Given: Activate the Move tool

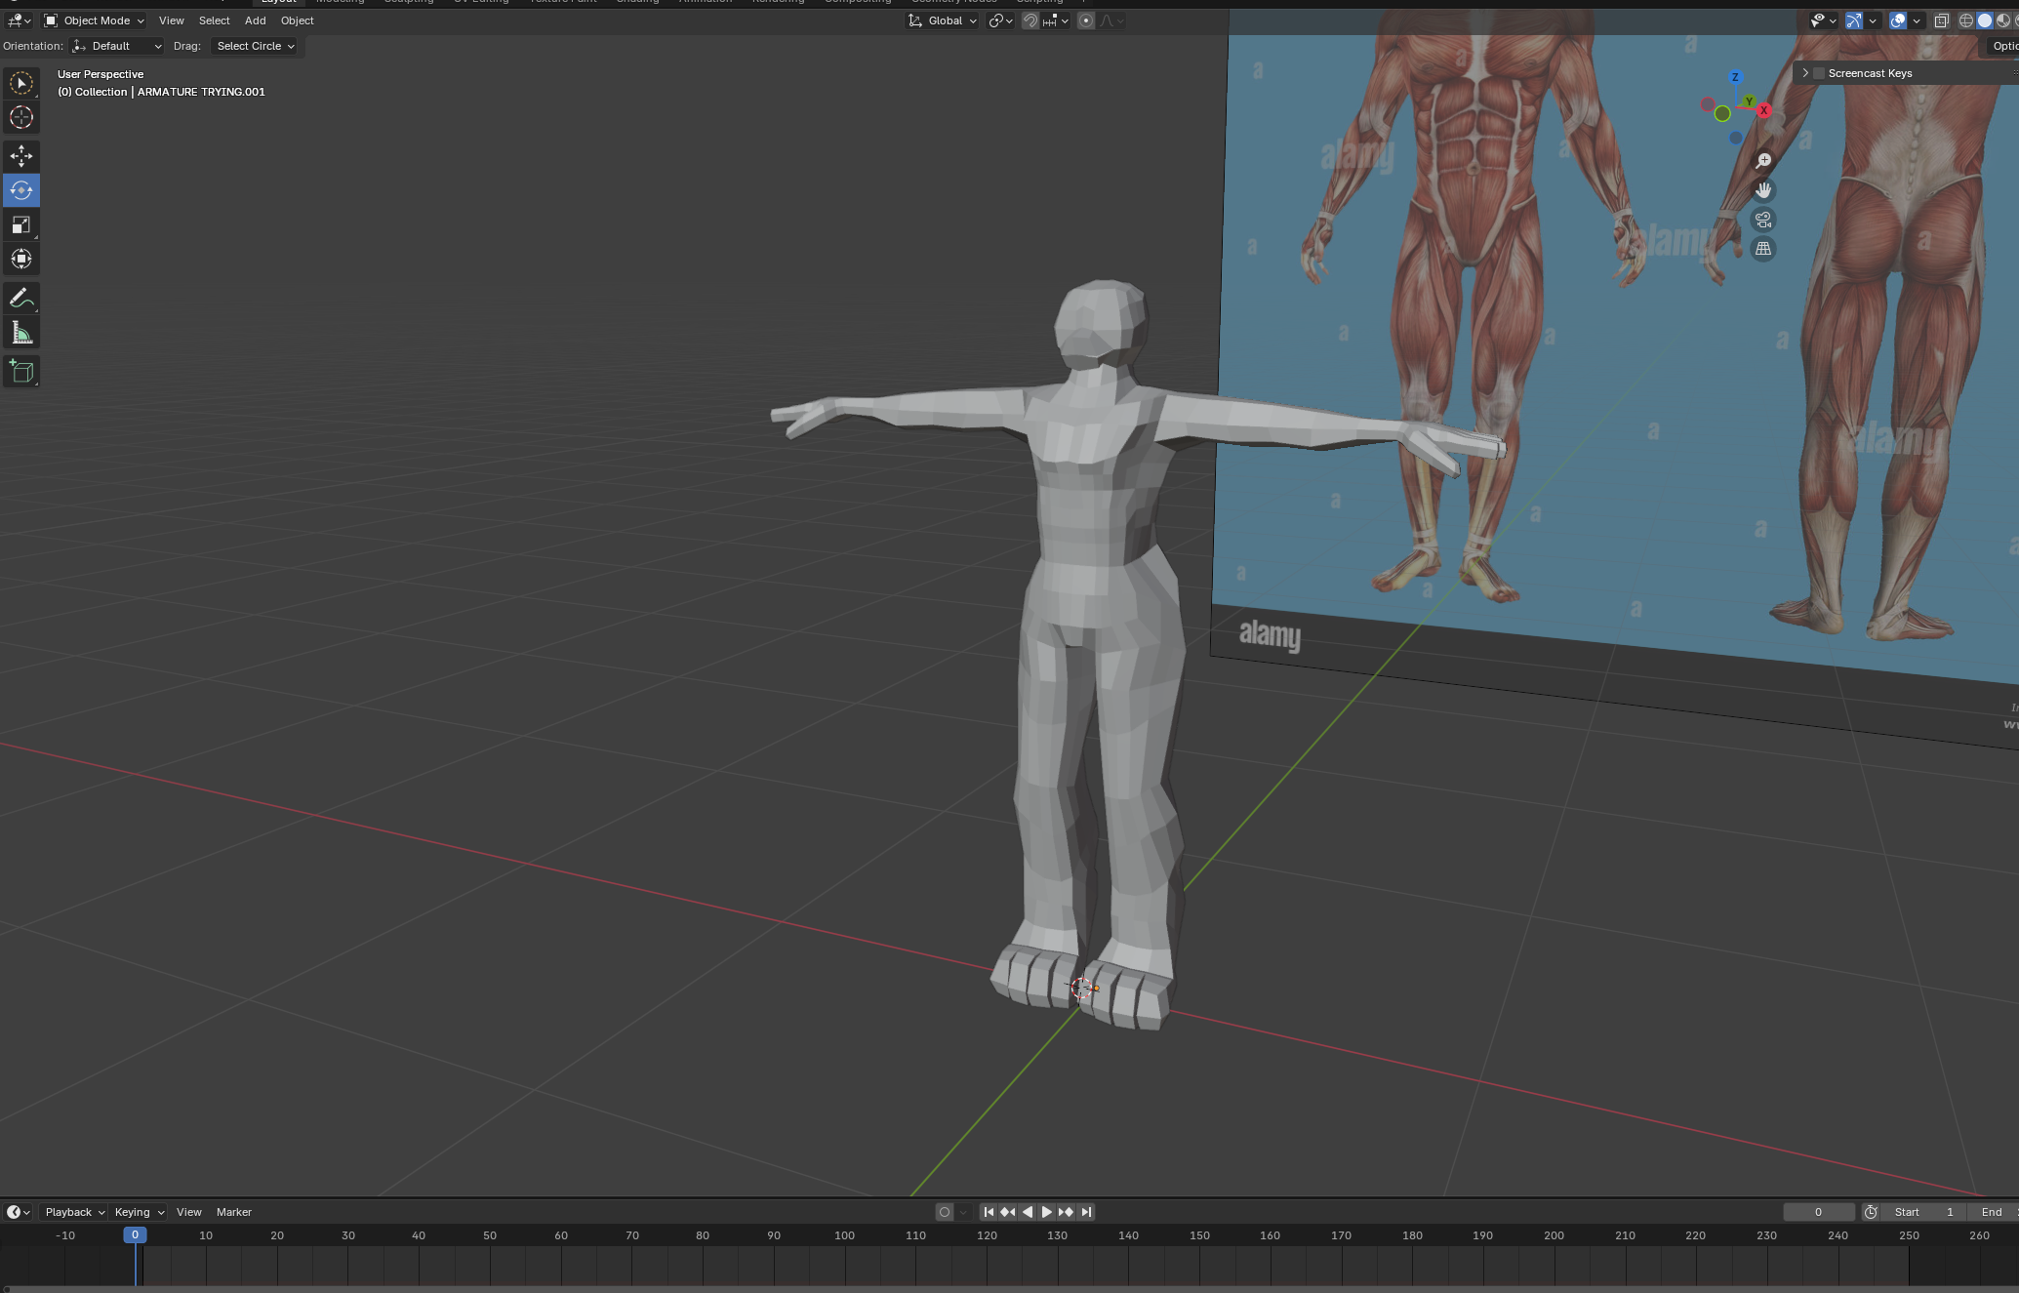Looking at the screenshot, I should (20, 155).
